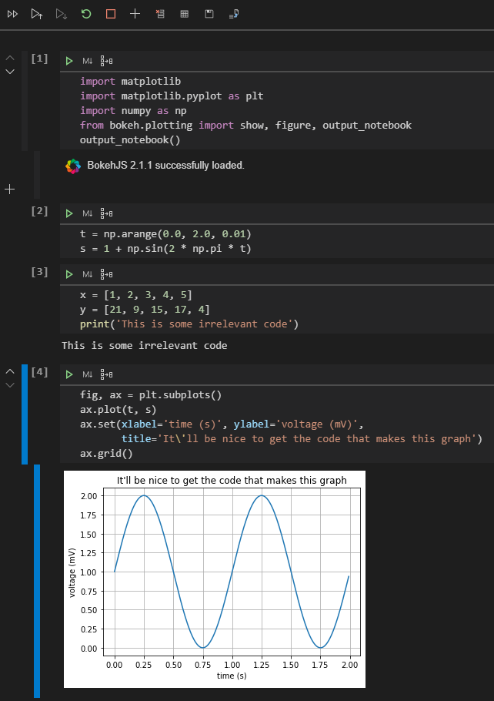494x701 pixels.
Task: Click the 'x = [1, 2, 3, 4, 5]' line
Action: (135, 294)
